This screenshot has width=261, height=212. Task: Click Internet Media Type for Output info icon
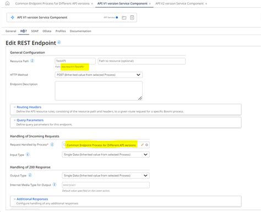[55, 185]
